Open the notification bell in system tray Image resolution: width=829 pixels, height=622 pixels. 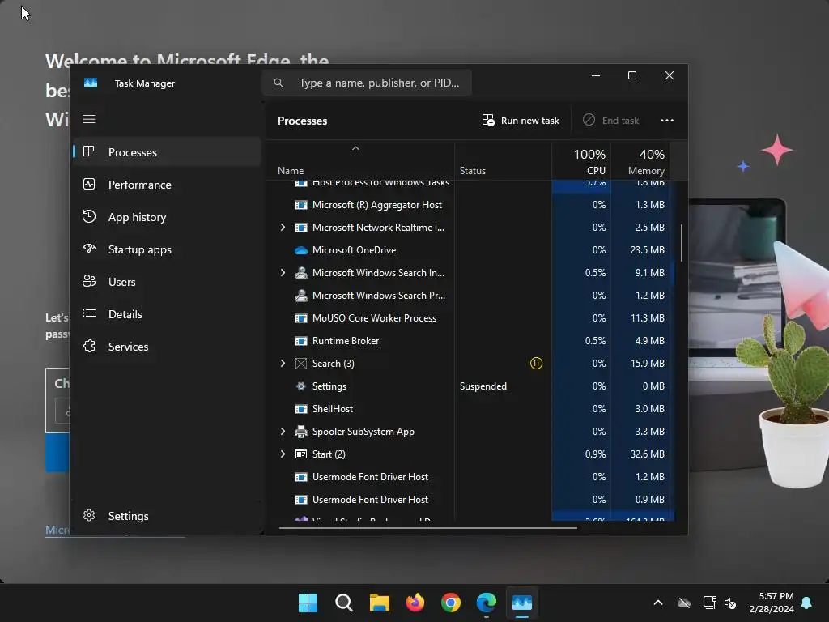pyautogui.click(x=807, y=603)
